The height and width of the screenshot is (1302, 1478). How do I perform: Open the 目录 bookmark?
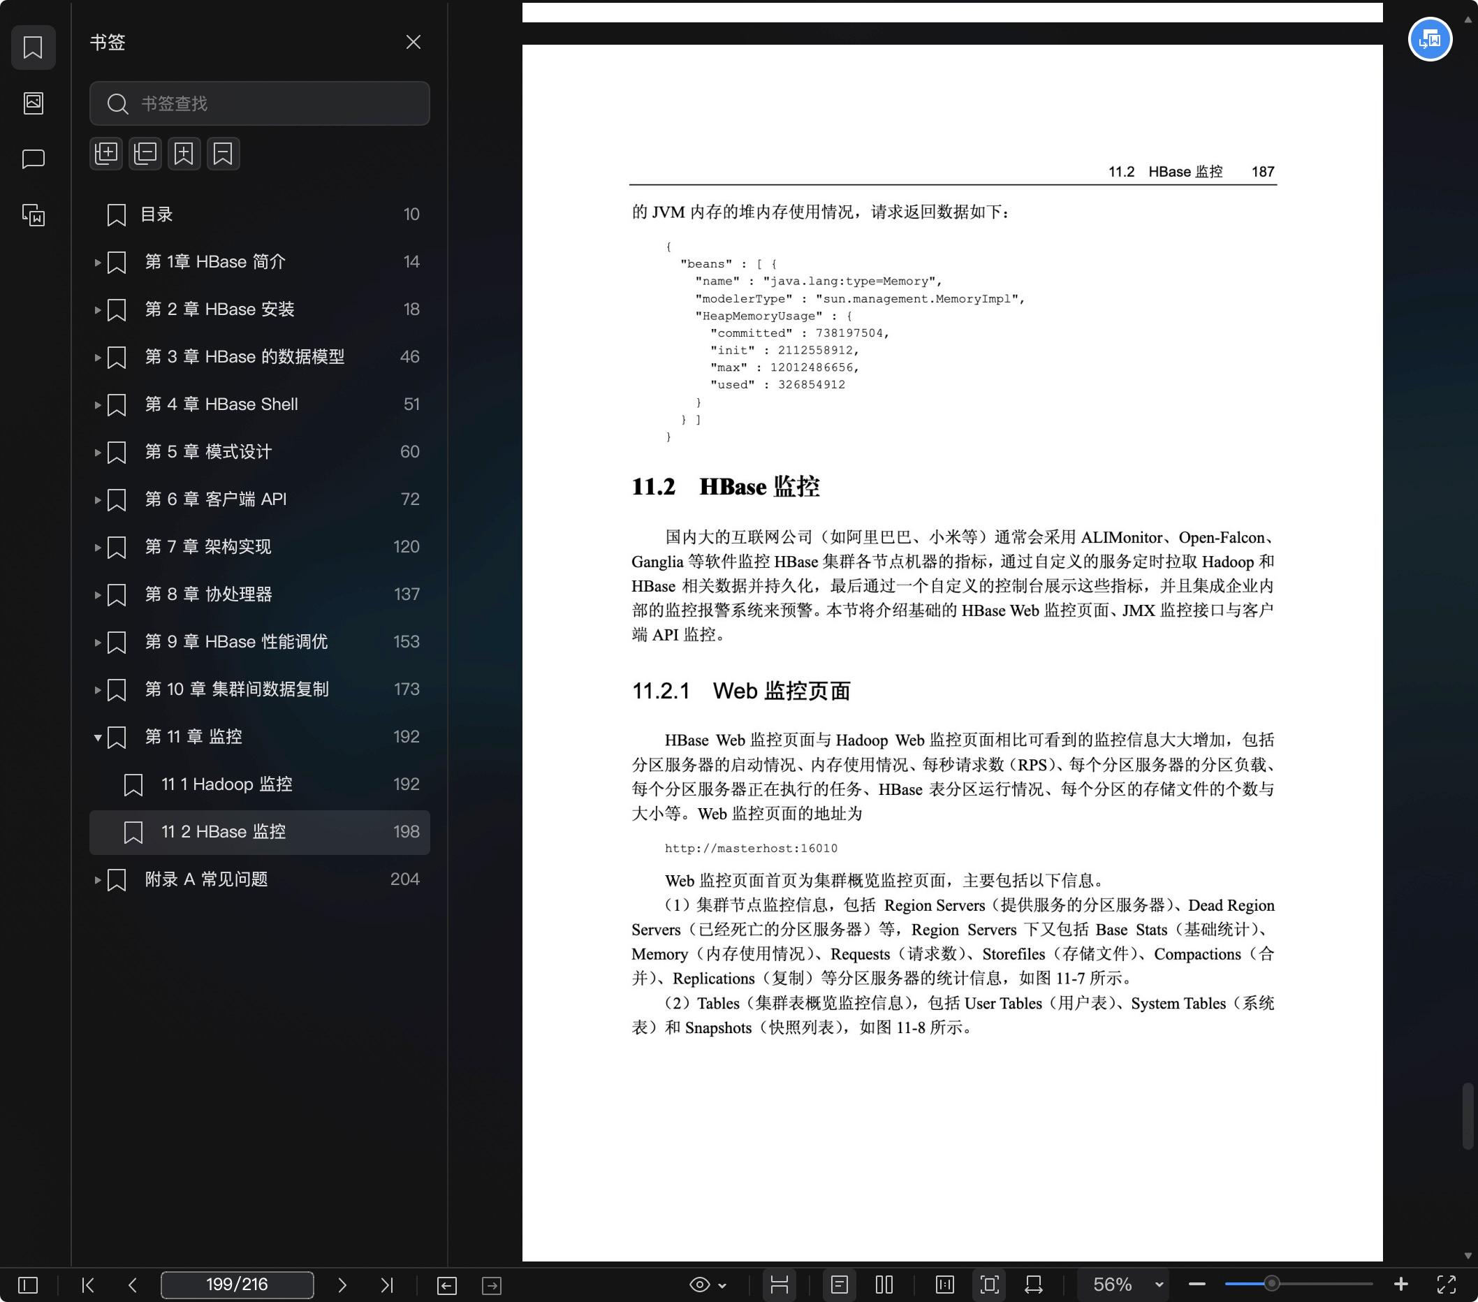click(x=260, y=214)
